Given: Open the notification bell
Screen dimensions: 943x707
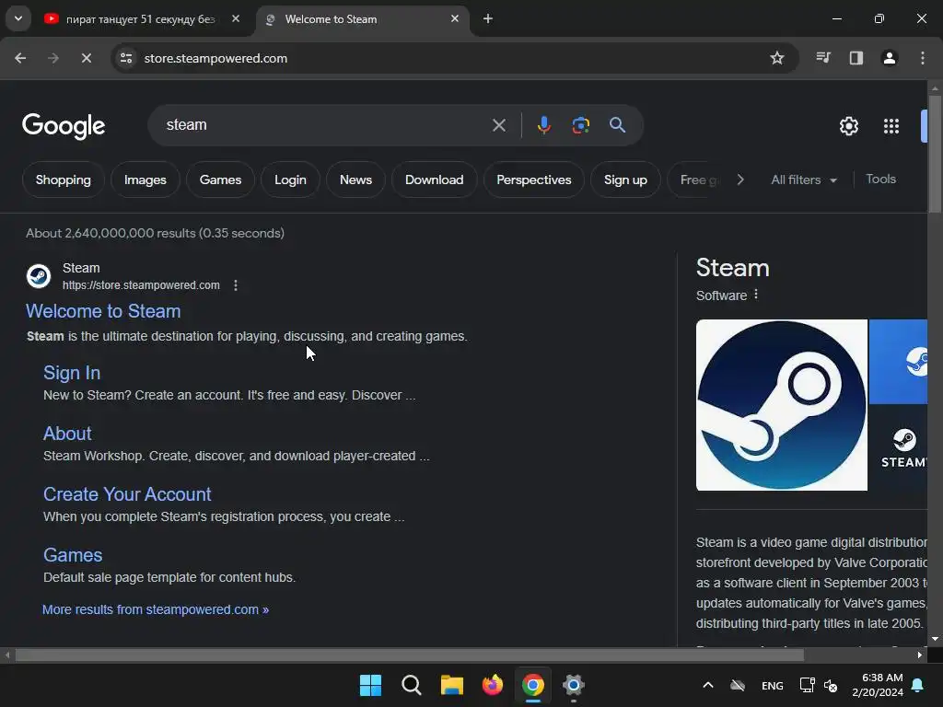Looking at the screenshot, I should (x=918, y=685).
